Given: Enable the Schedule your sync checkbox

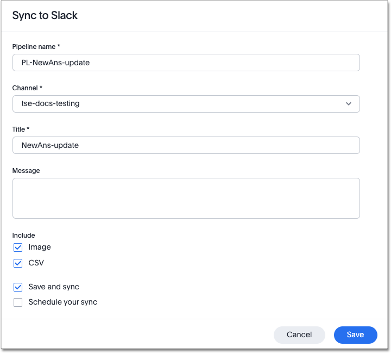Looking at the screenshot, I should 18,302.
